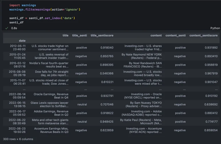The image size is (221, 144).
Task: Click the import warnings code line
Action: [23, 5]
